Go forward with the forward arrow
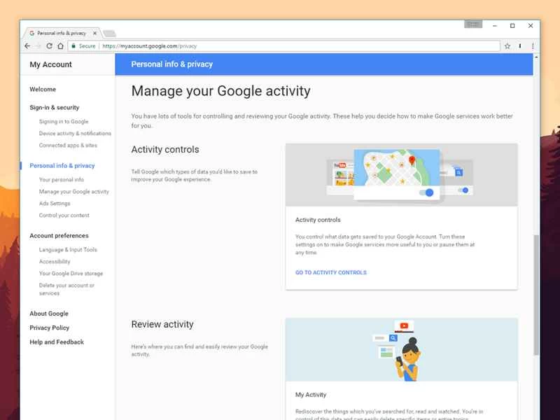Image resolution: width=560 pixels, height=420 pixels. 39,45
